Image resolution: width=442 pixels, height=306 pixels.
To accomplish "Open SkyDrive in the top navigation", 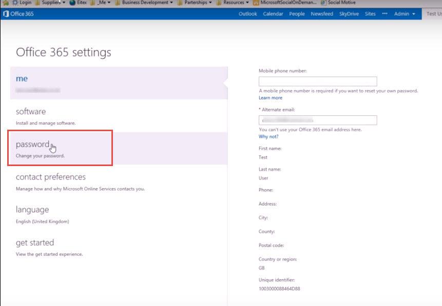I will pyautogui.click(x=349, y=14).
